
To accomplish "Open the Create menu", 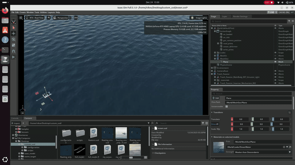I will 22,12.
